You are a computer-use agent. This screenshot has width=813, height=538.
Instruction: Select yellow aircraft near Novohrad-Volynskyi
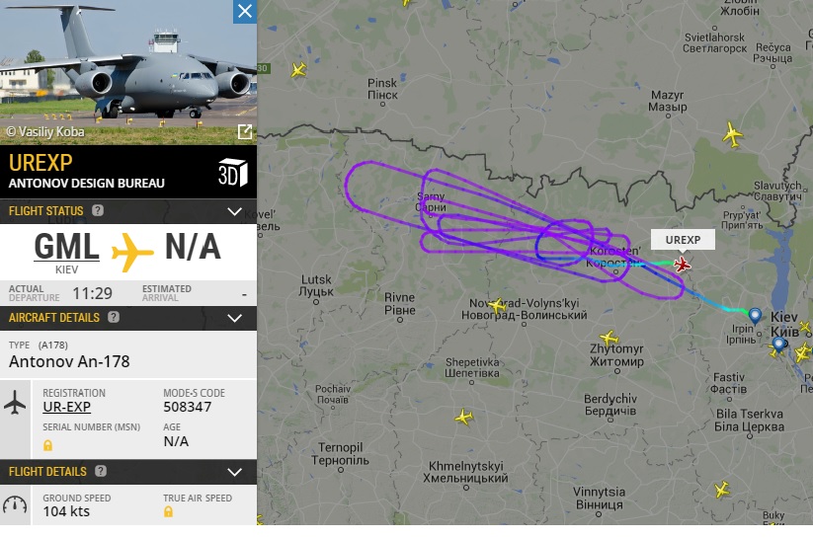pos(497,305)
